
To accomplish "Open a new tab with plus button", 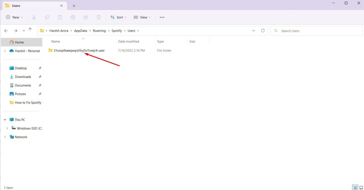I will (x=74, y=6).
